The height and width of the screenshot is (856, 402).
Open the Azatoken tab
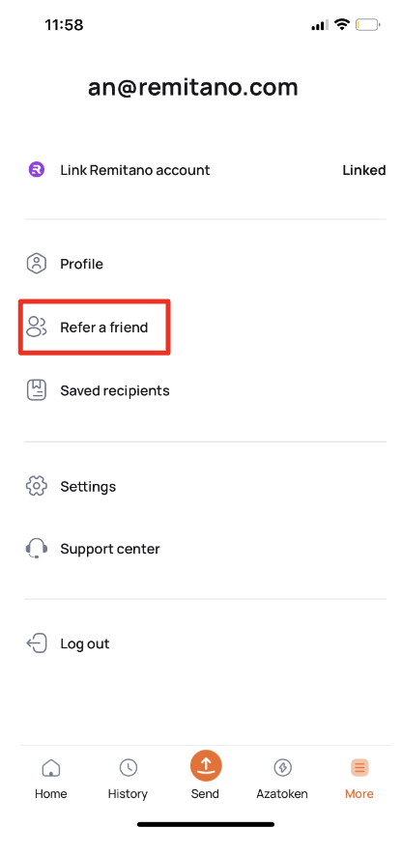282,779
